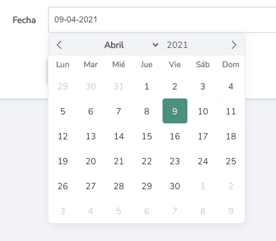Choose greyed-out March 31
The image size is (276, 241).
point(119,86)
